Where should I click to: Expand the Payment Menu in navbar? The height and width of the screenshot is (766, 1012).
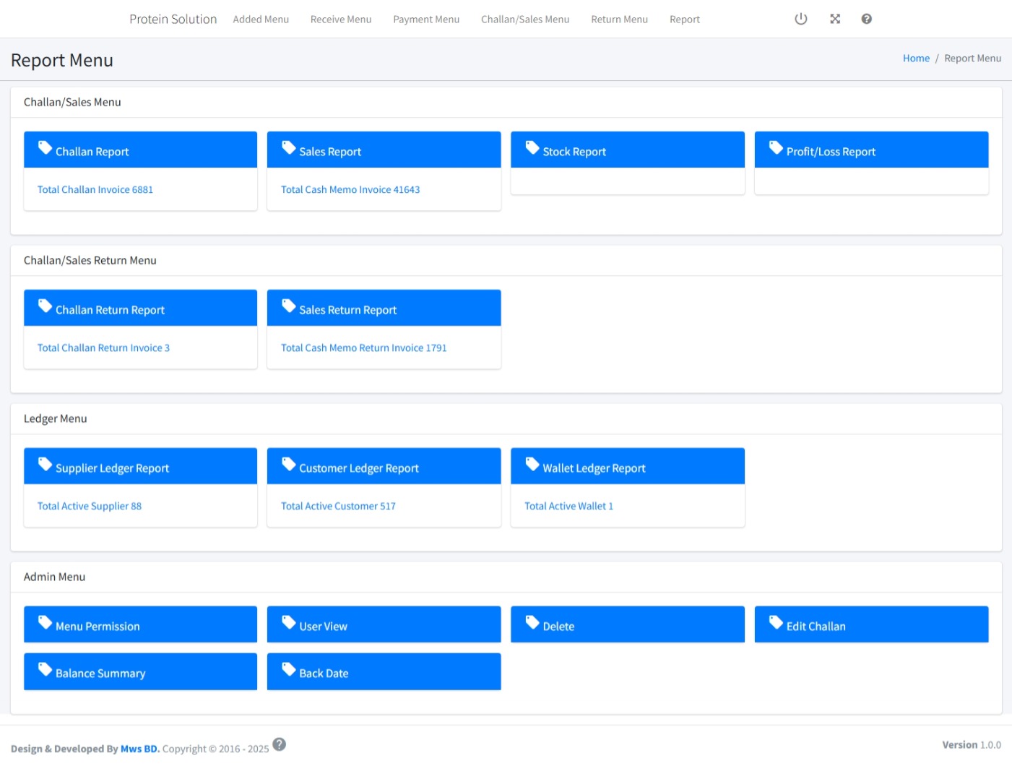[x=426, y=20]
